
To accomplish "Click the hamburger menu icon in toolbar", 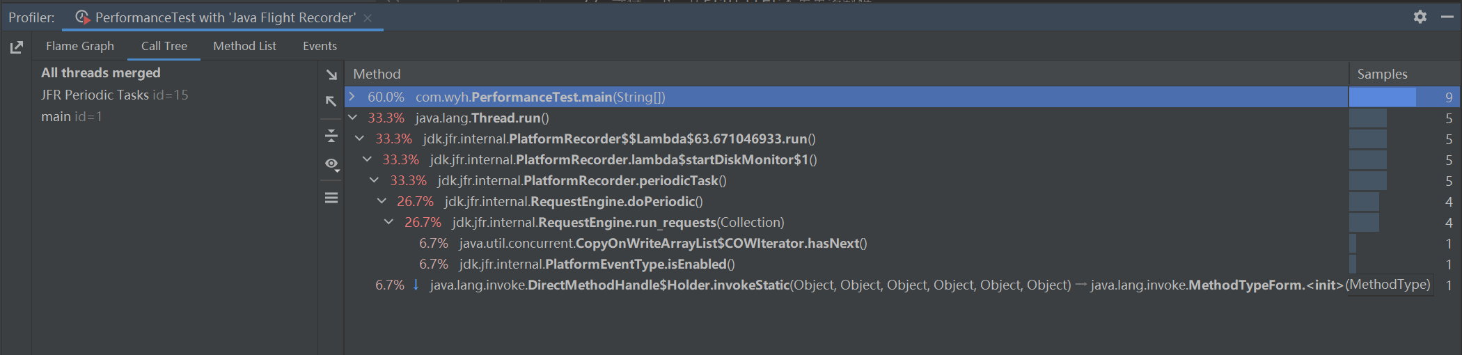I will point(331,198).
